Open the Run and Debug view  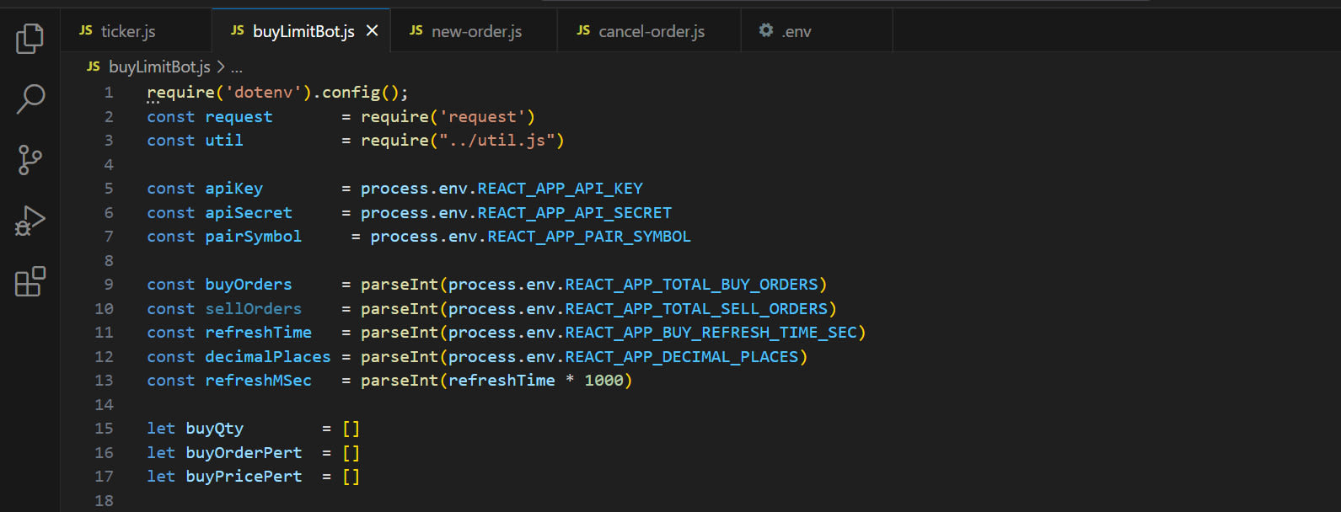[30, 221]
